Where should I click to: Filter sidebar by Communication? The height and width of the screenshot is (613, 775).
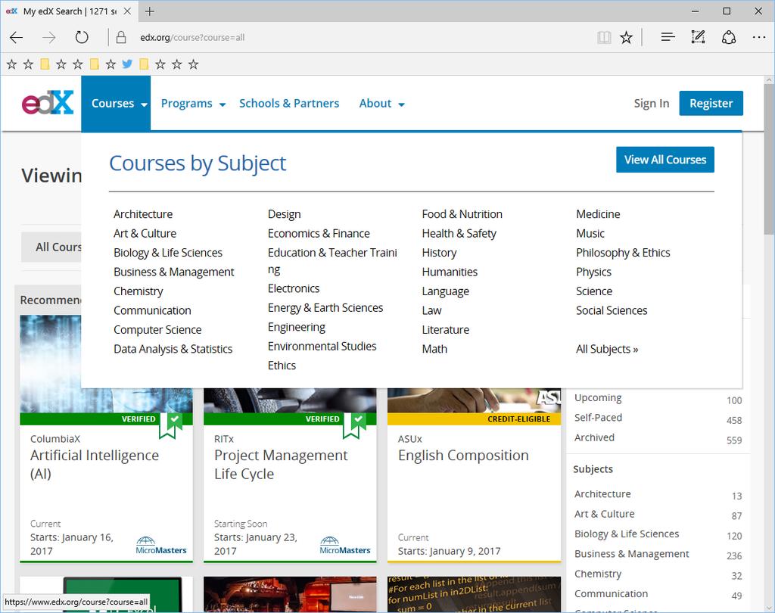(612, 594)
